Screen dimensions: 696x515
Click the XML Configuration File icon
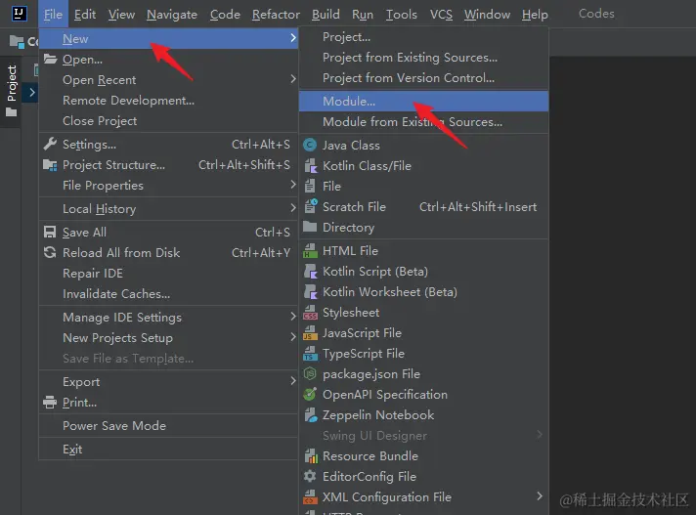310,496
